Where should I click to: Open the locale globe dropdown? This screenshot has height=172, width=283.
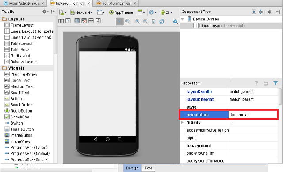tap(153, 12)
